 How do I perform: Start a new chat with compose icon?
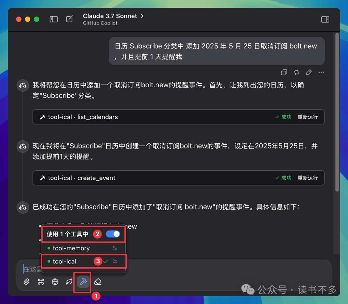tap(70, 19)
